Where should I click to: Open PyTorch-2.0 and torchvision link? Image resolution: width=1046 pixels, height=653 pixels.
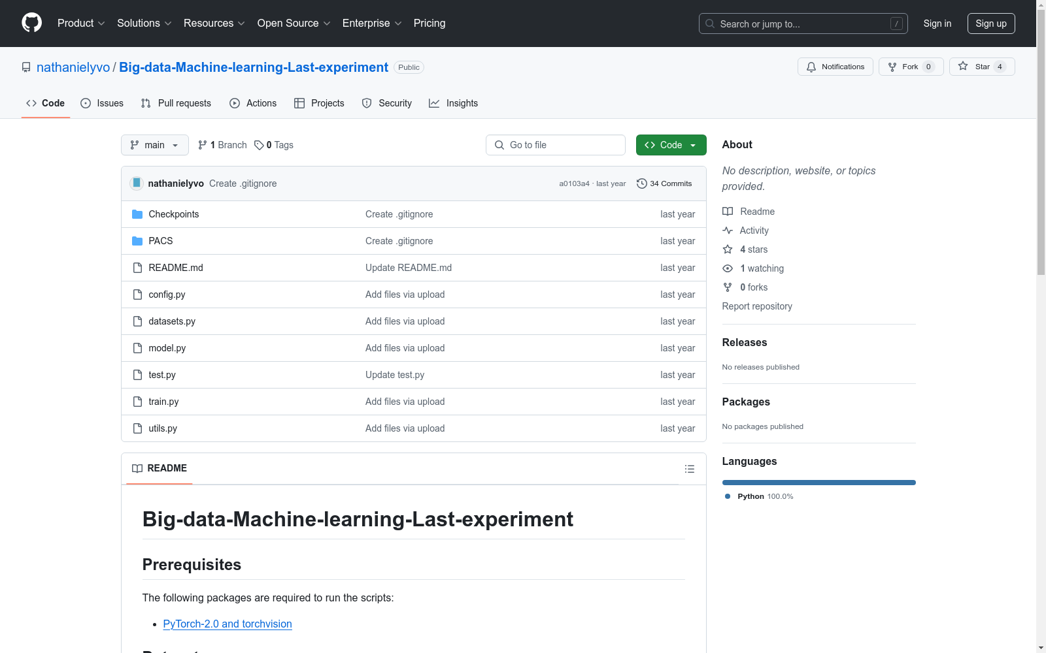pyautogui.click(x=228, y=624)
